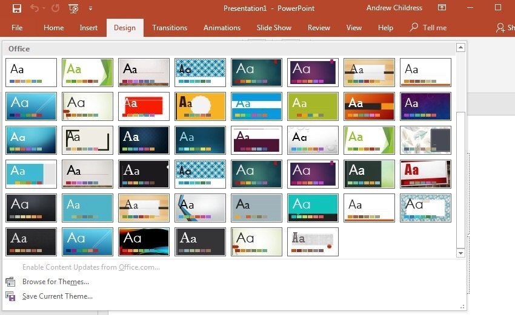Viewport: 515px width, 315px height.
Task: Click the Share person icon
Action: 500,28
